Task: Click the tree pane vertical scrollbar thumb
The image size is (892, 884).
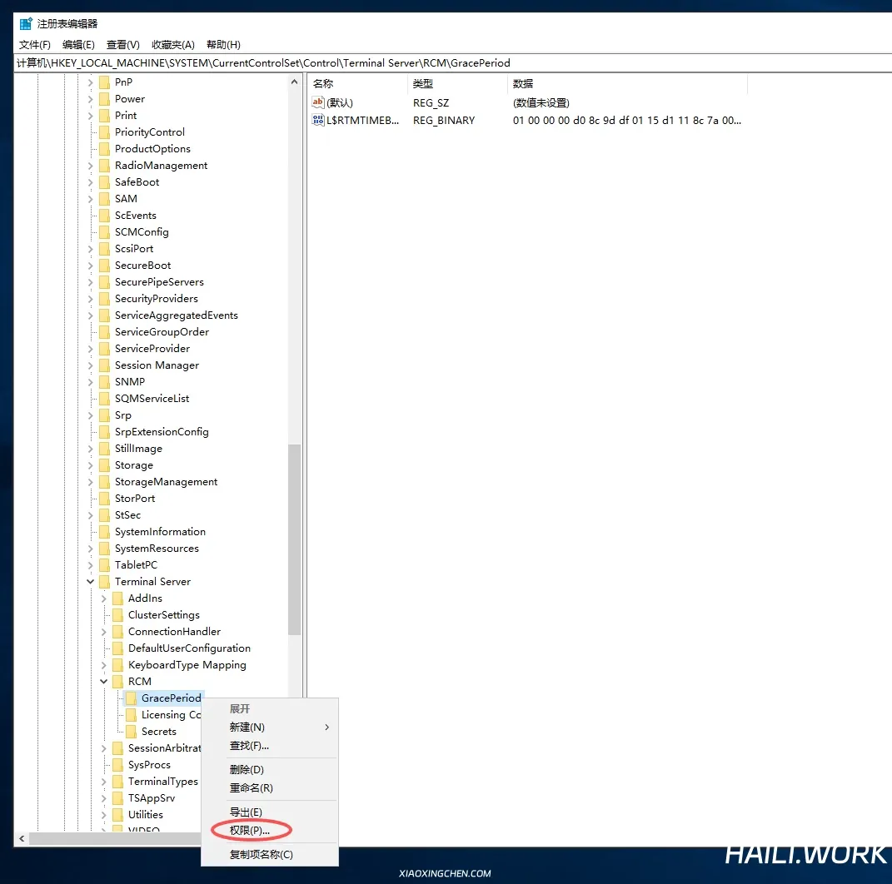Action: point(294,539)
